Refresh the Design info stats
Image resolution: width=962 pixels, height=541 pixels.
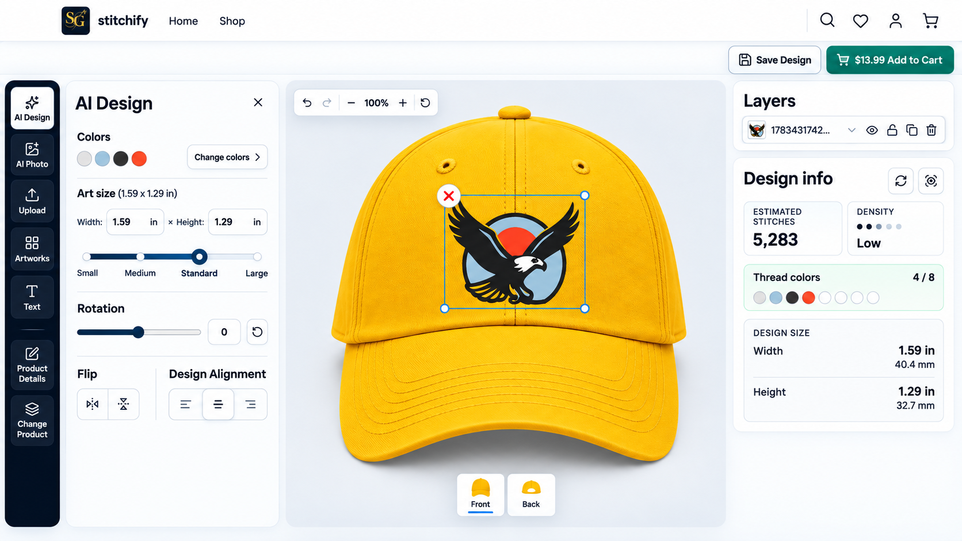901,181
